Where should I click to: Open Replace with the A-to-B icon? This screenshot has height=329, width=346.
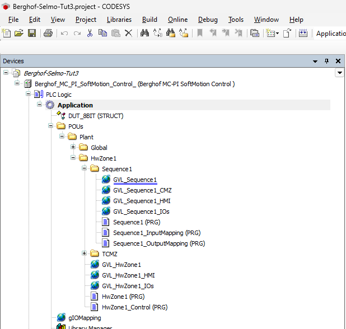158,34
